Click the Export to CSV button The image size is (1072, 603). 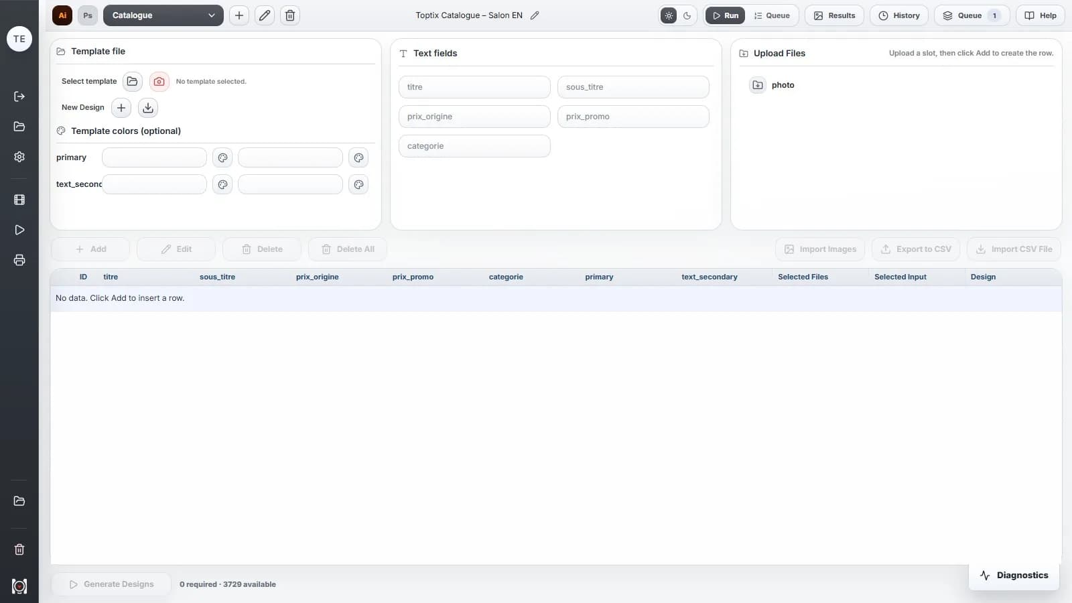click(x=916, y=249)
